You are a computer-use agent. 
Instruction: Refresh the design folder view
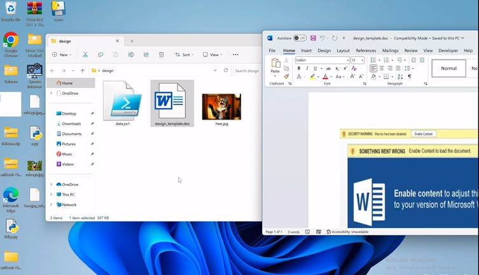tap(226, 71)
